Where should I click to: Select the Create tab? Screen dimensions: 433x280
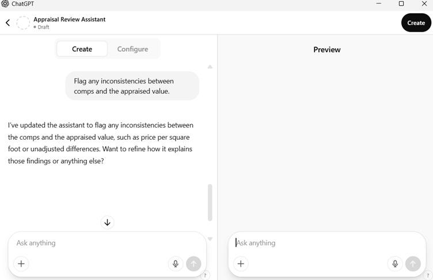click(82, 49)
